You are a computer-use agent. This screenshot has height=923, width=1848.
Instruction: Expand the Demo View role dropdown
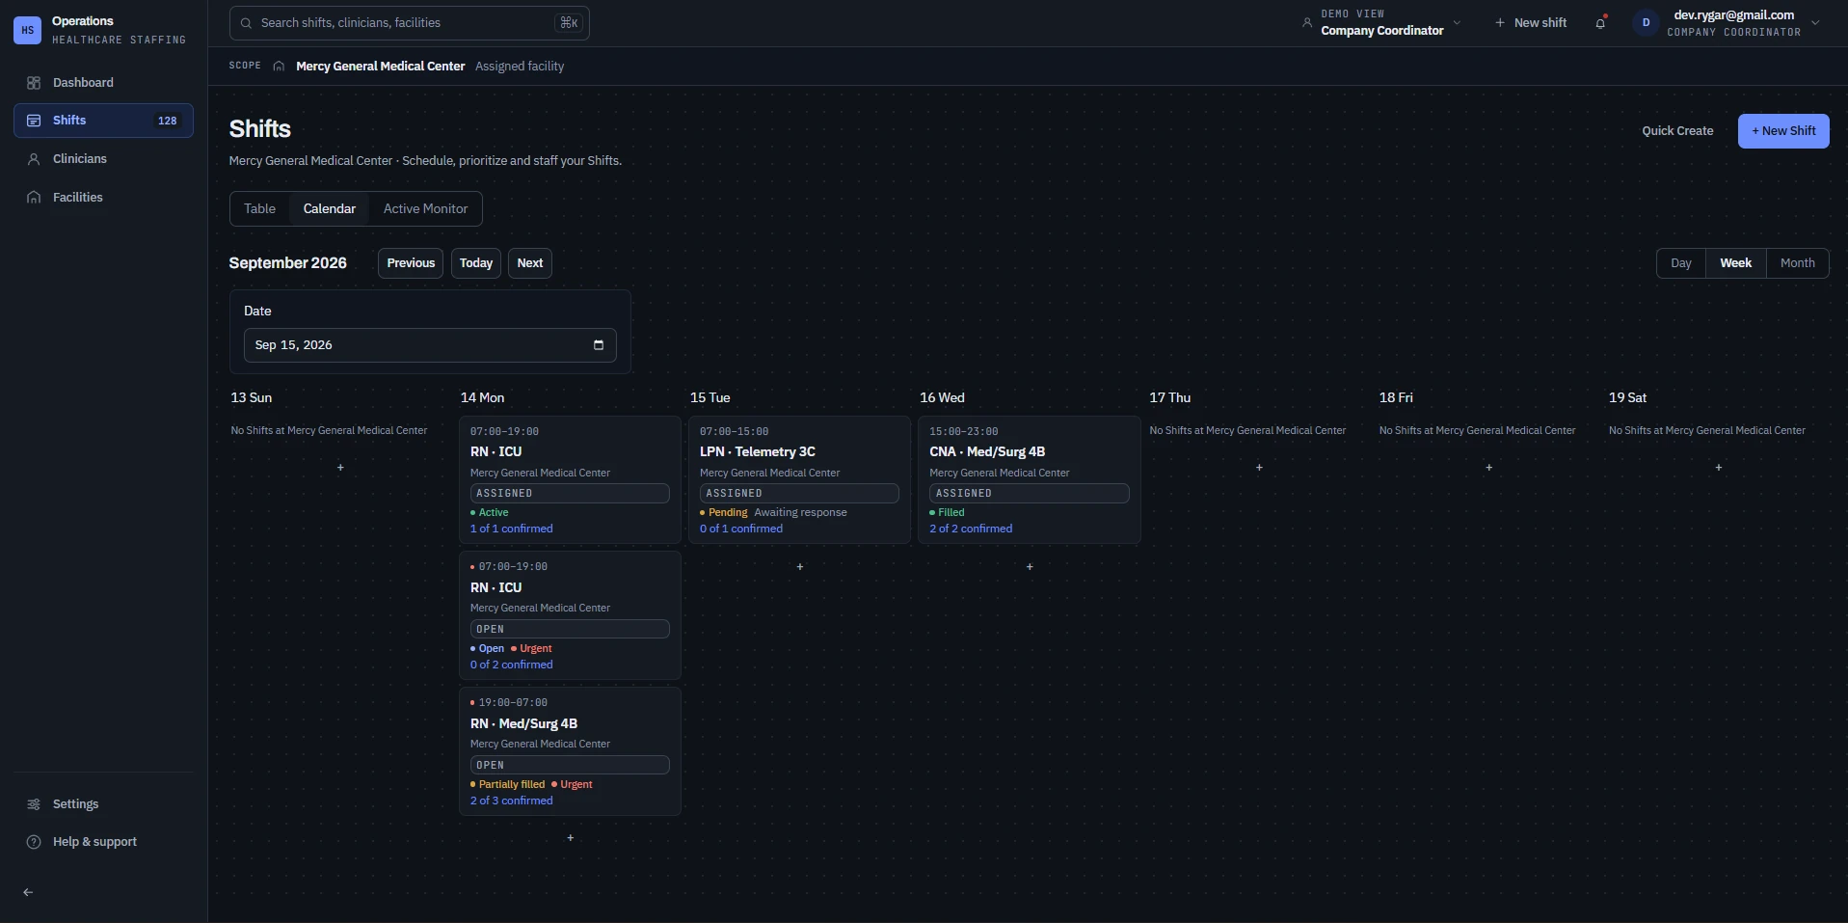tap(1380, 23)
